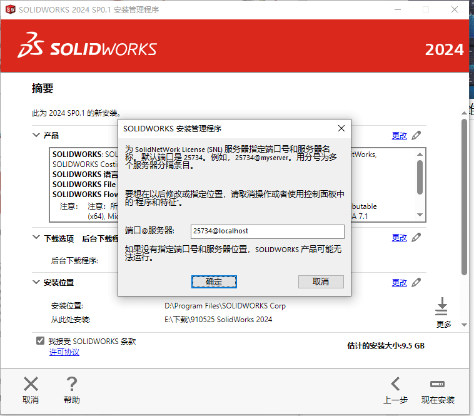This screenshot has height=416, width=474.
Task: Click the 更改 link for 下载选项
Action: pyautogui.click(x=400, y=238)
